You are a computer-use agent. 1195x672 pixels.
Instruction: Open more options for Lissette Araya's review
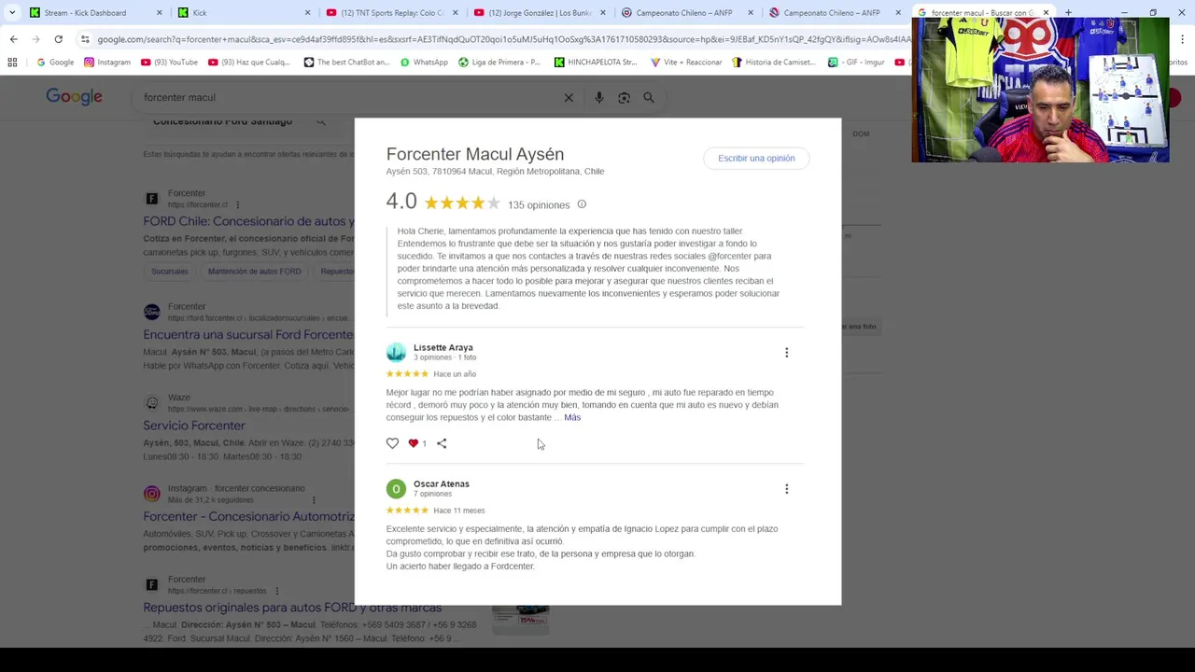786,353
